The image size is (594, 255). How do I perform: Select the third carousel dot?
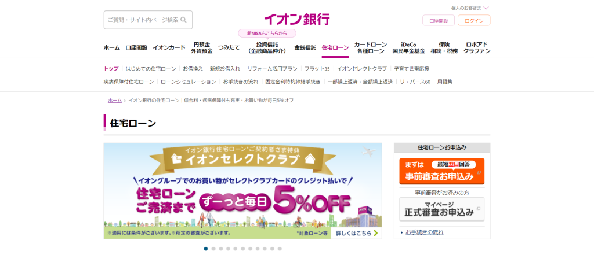tap(220, 249)
